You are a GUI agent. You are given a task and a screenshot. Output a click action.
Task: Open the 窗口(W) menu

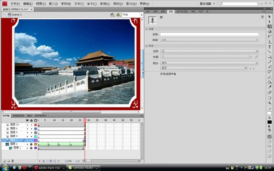pos(132,4)
